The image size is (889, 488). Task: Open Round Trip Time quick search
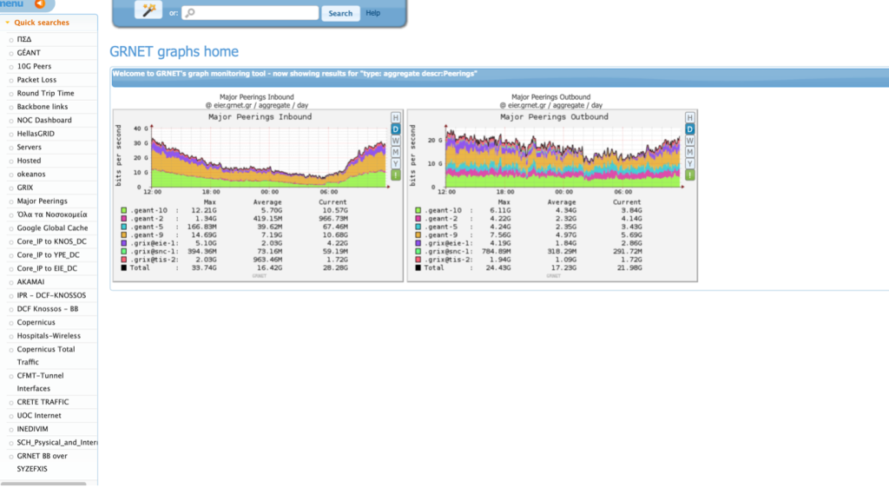[45, 93]
